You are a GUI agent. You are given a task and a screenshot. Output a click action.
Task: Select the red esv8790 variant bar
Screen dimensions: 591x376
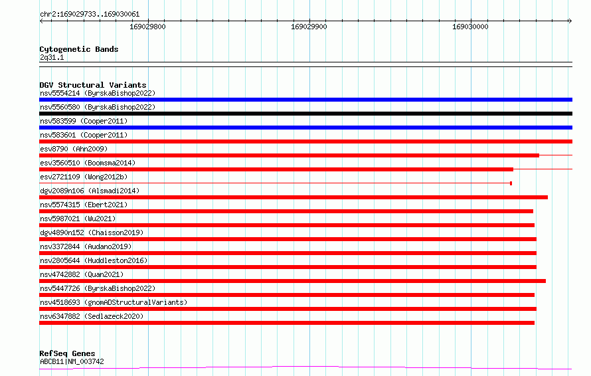click(289, 155)
